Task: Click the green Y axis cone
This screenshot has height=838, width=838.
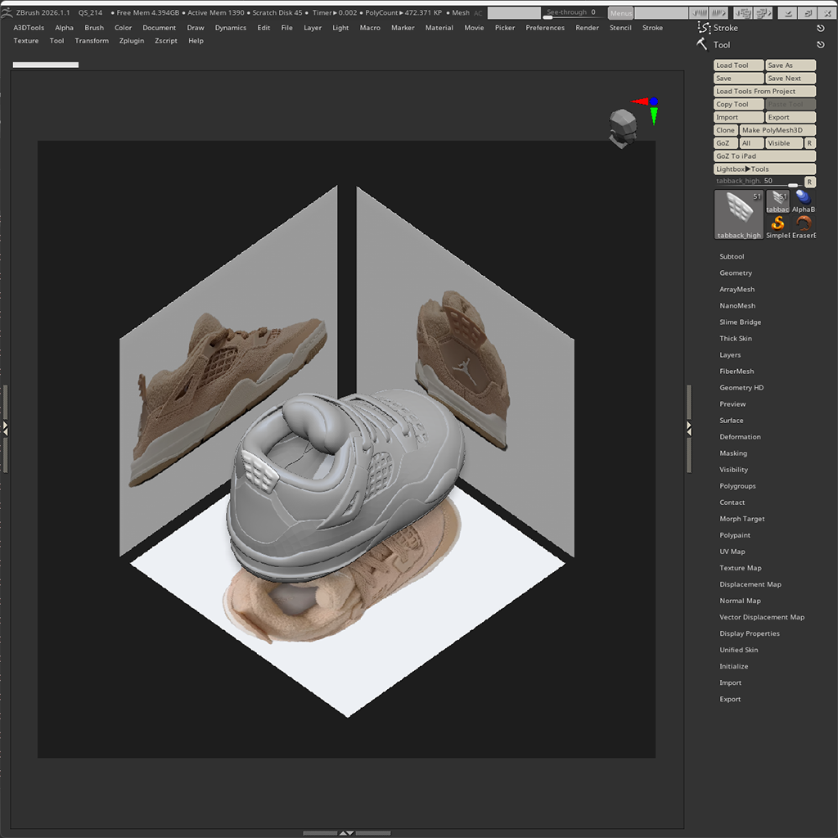Action: (x=654, y=115)
